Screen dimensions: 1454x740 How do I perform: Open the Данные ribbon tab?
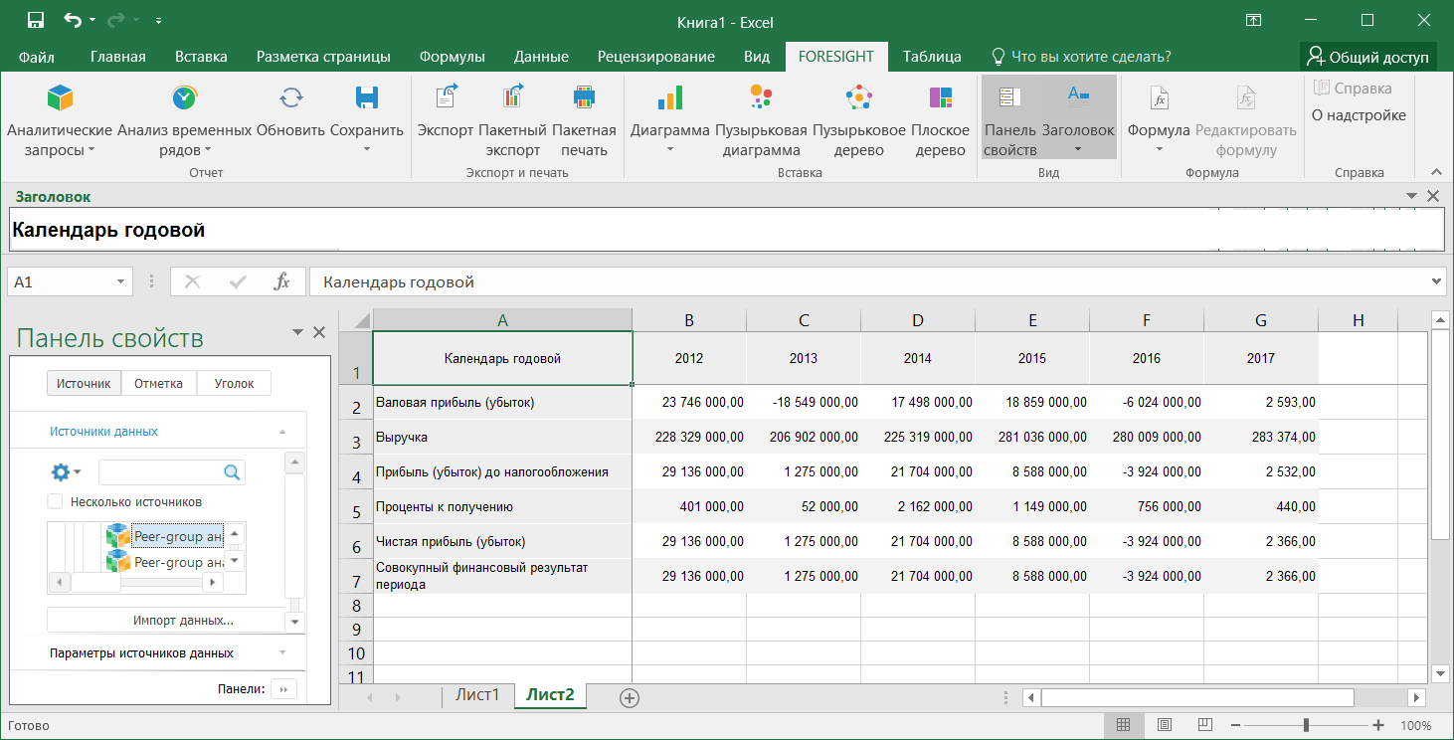541,57
